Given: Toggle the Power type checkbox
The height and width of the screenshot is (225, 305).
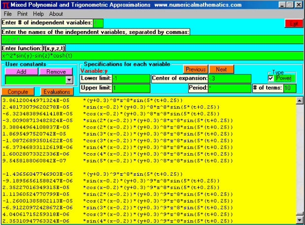Looking at the screenshot, I should coord(271,78).
